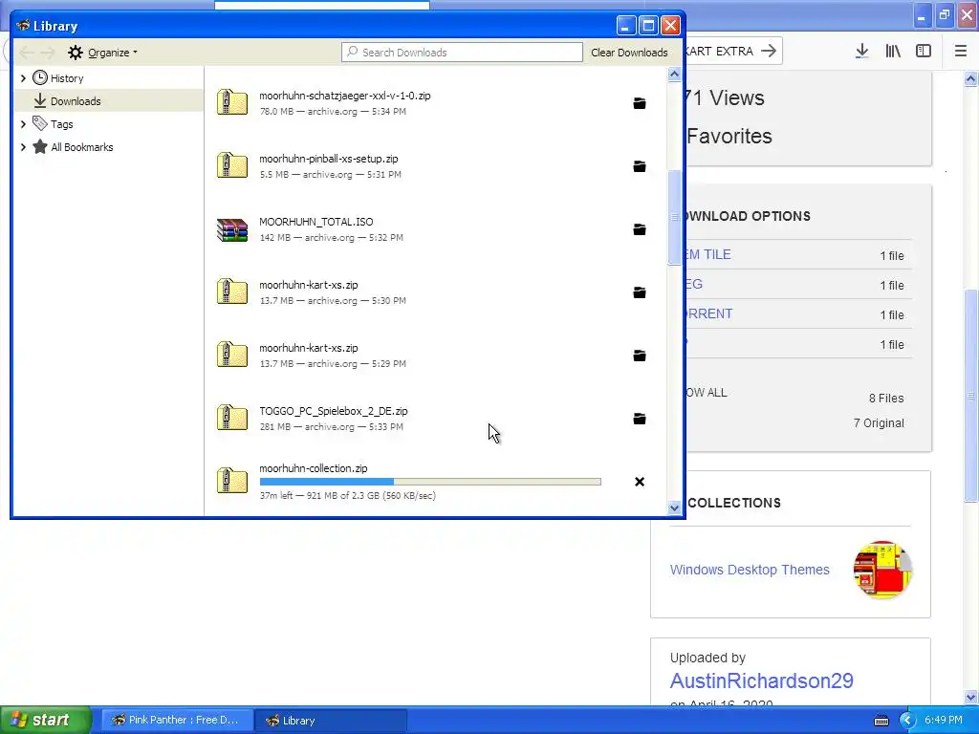Open the Firefox library icon
Image resolution: width=979 pixels, height=734 pixels.
click(893, 52)
